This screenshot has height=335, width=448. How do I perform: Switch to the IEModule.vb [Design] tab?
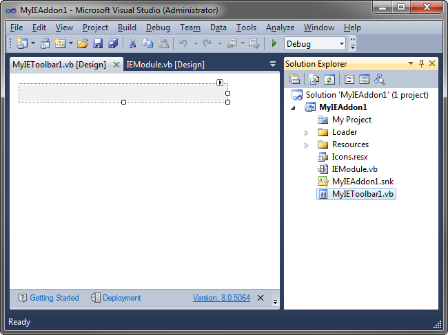[165, 65]
